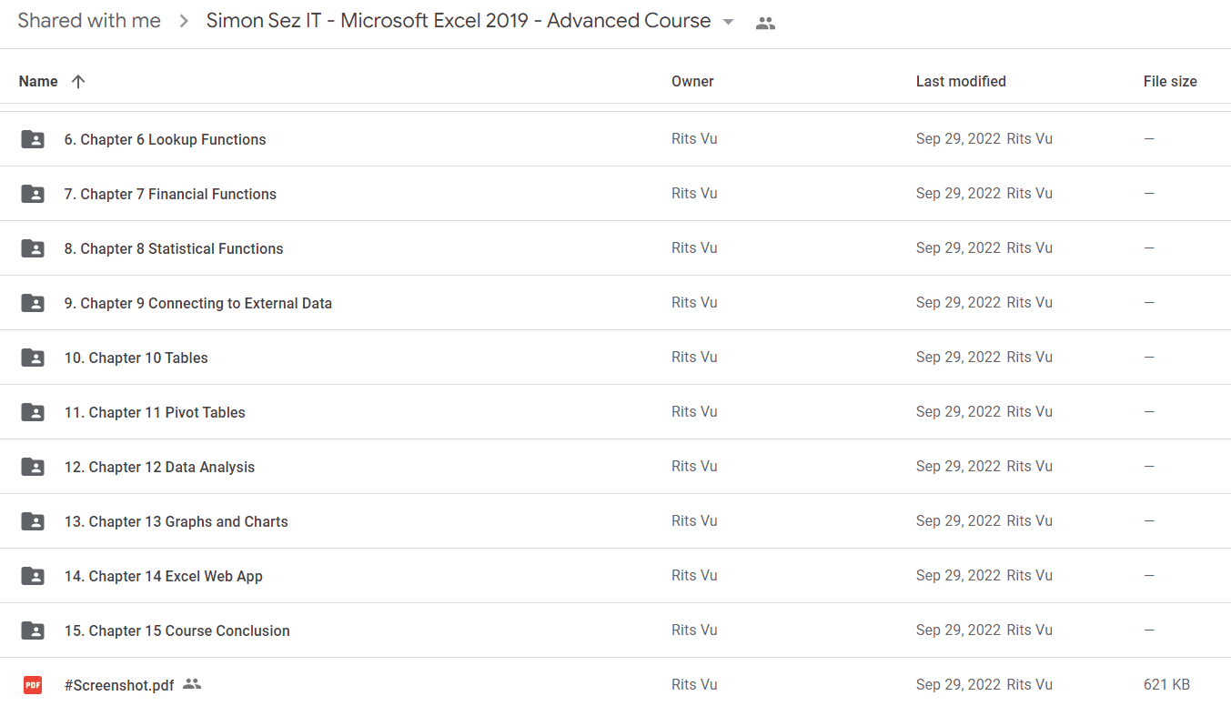
Task: Click the Last modified column header
Action: pos(961,82)
